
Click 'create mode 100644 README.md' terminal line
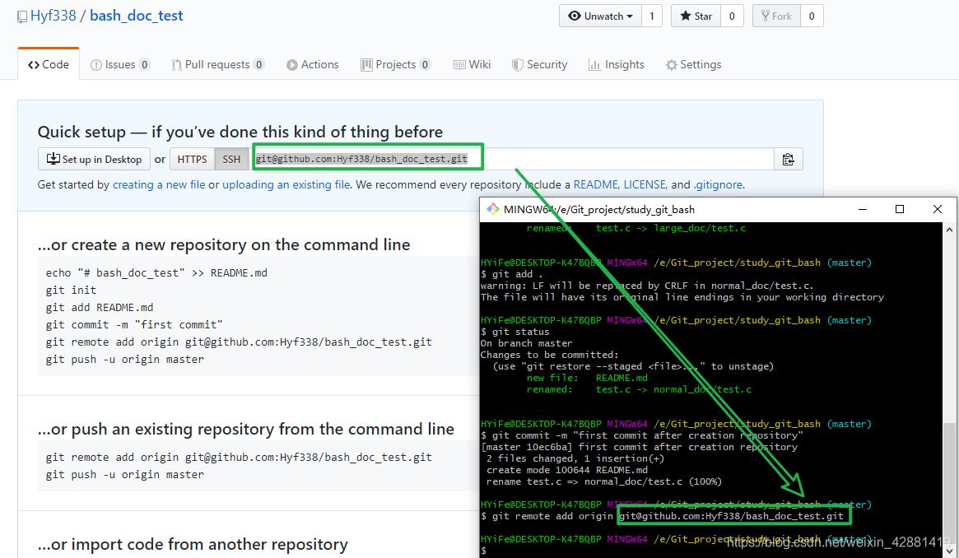567,470
